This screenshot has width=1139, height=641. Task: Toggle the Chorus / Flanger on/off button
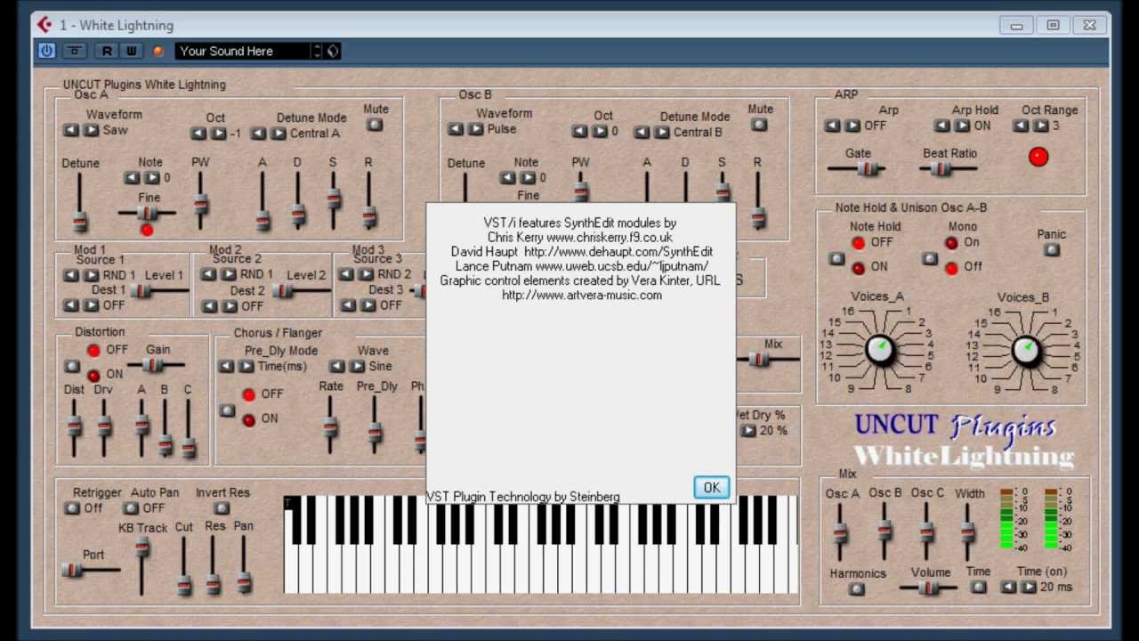227,410
